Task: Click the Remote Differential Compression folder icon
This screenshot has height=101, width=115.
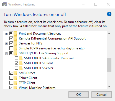Action: coord(16,38)
